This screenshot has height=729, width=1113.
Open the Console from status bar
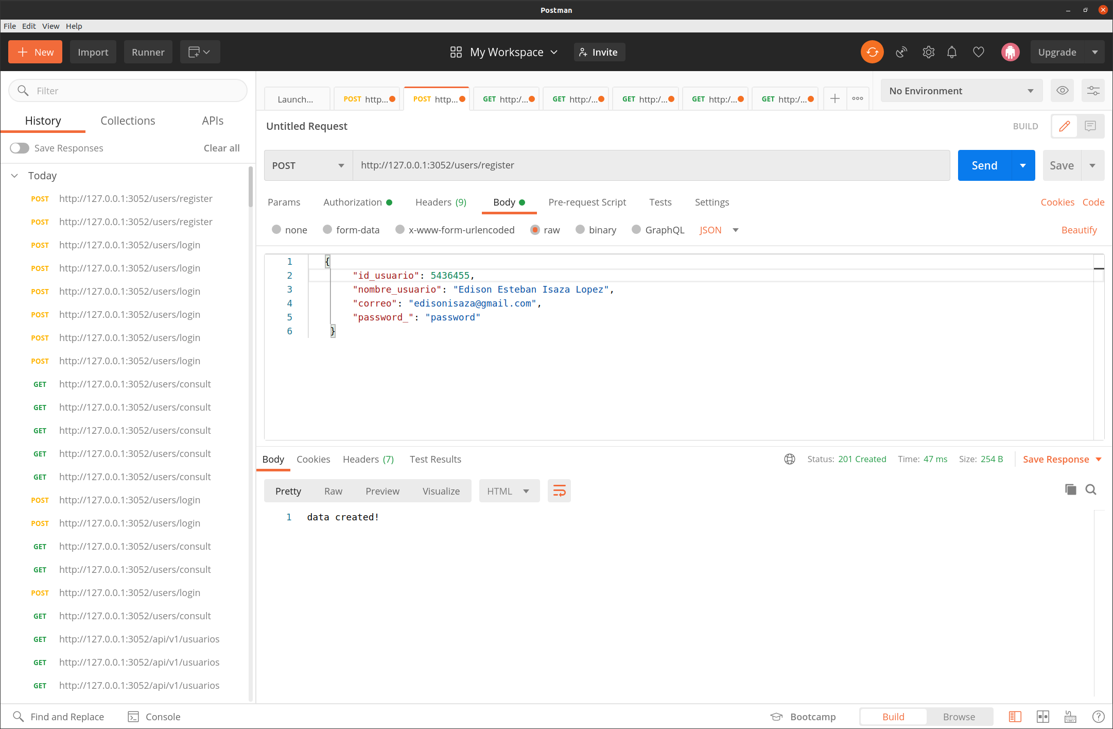click(154, 717)
